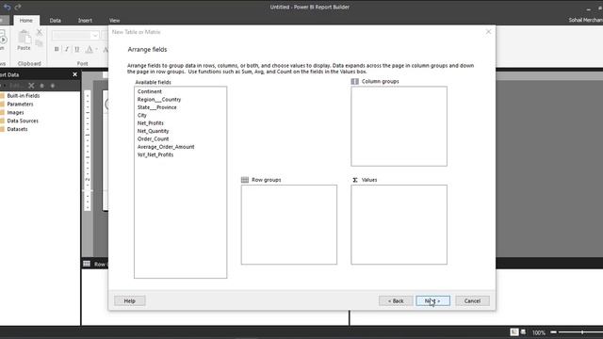Click inside the Column groups box
Screen dimensions: 603x339
pyautogui.click(x=399, y=126)
